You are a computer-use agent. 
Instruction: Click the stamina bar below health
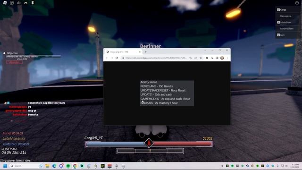(x=150, y=151)
